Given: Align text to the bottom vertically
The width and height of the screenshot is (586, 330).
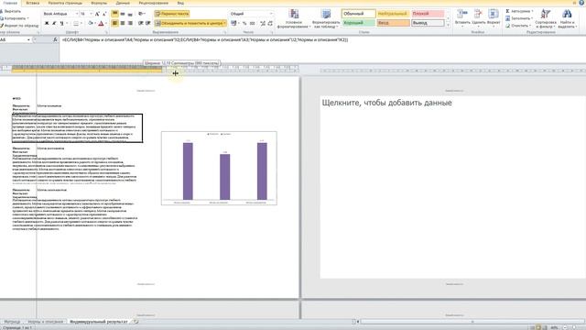Looking at the screenshot, I should tap(130, 14).
